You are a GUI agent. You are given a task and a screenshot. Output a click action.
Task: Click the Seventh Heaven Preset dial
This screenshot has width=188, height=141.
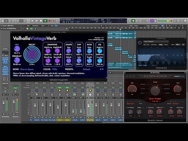(x=155, y=90)
